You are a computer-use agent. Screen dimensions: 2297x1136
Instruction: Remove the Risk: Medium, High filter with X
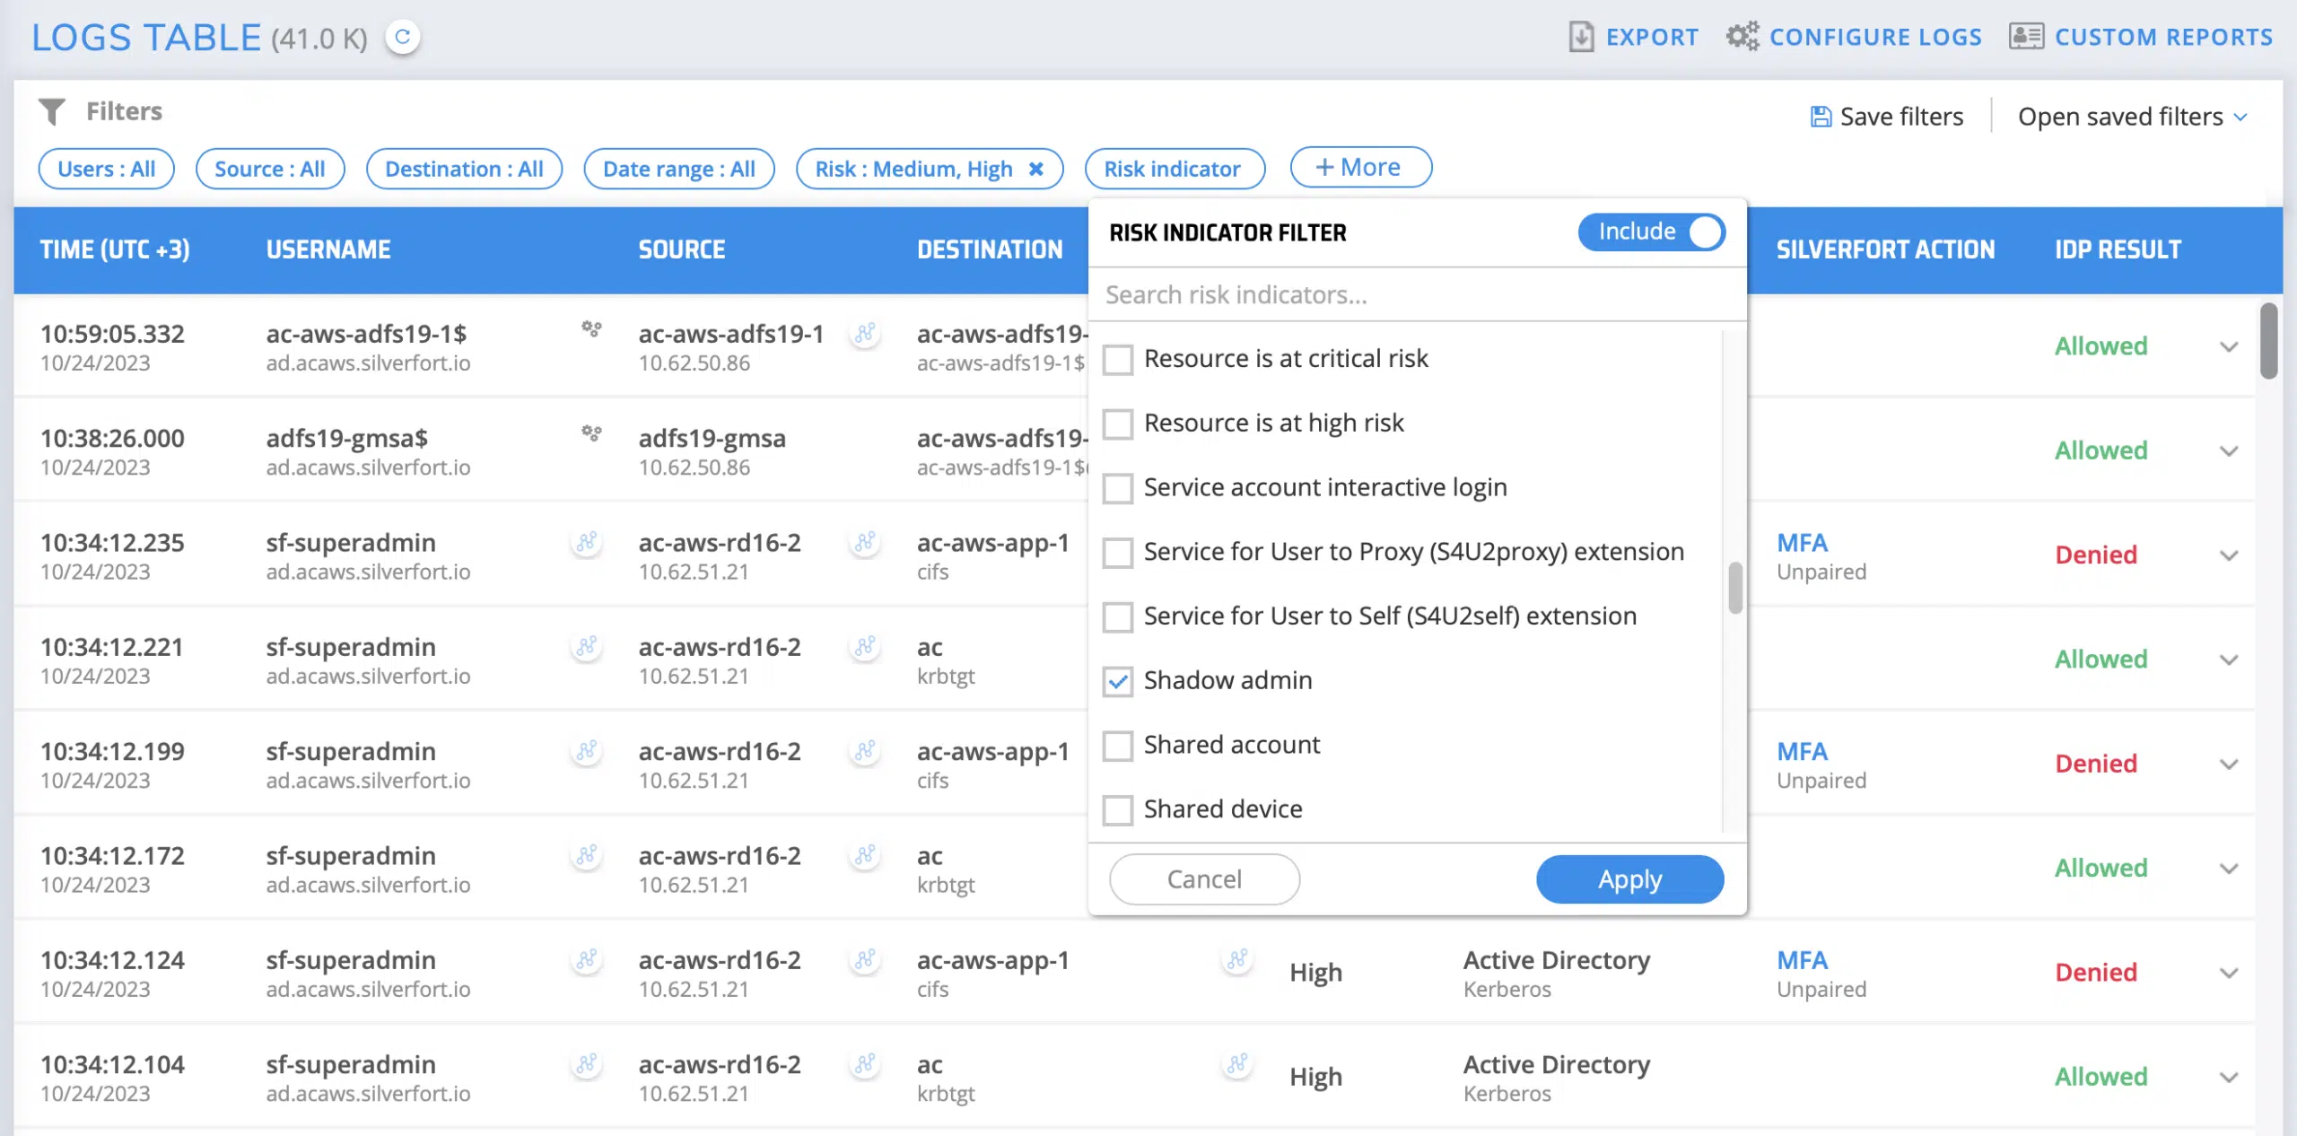click(x=1035, y=169)
